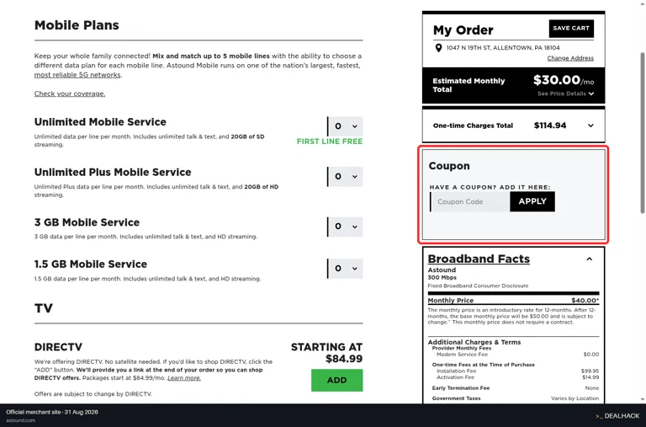The height and width of the screenshot is (427, 646).
Task: Add DIRECTV with the green ADD button
Action: (x=336, y=381)
